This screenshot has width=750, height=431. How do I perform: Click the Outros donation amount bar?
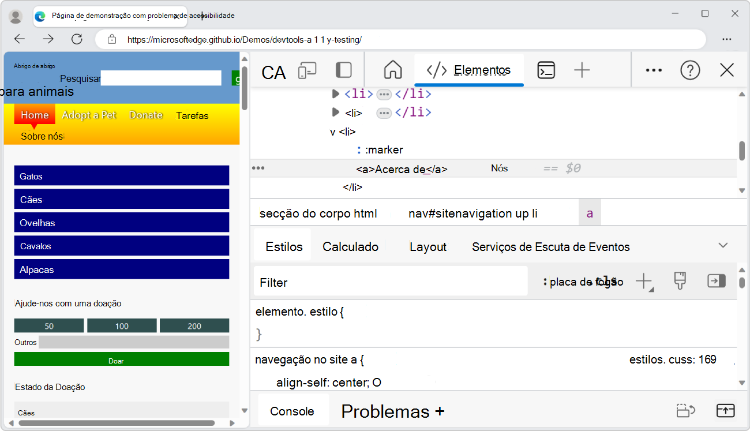point(134,342)
